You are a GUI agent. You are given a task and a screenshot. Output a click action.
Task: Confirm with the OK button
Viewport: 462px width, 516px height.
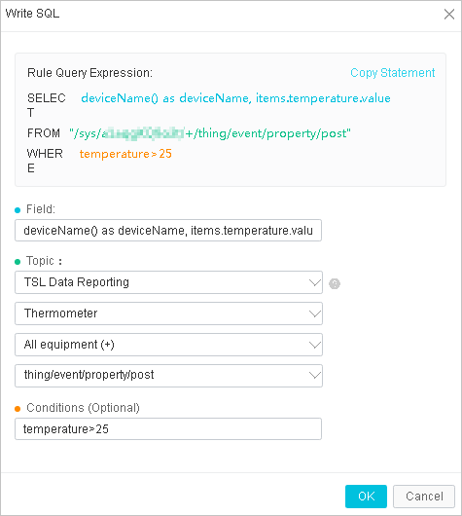click(x=366, y=497)
